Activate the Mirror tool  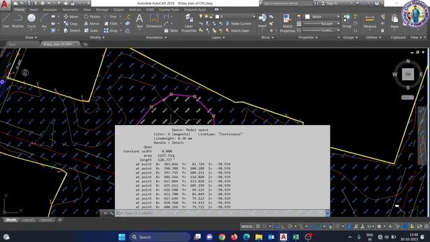coord(92,24)
